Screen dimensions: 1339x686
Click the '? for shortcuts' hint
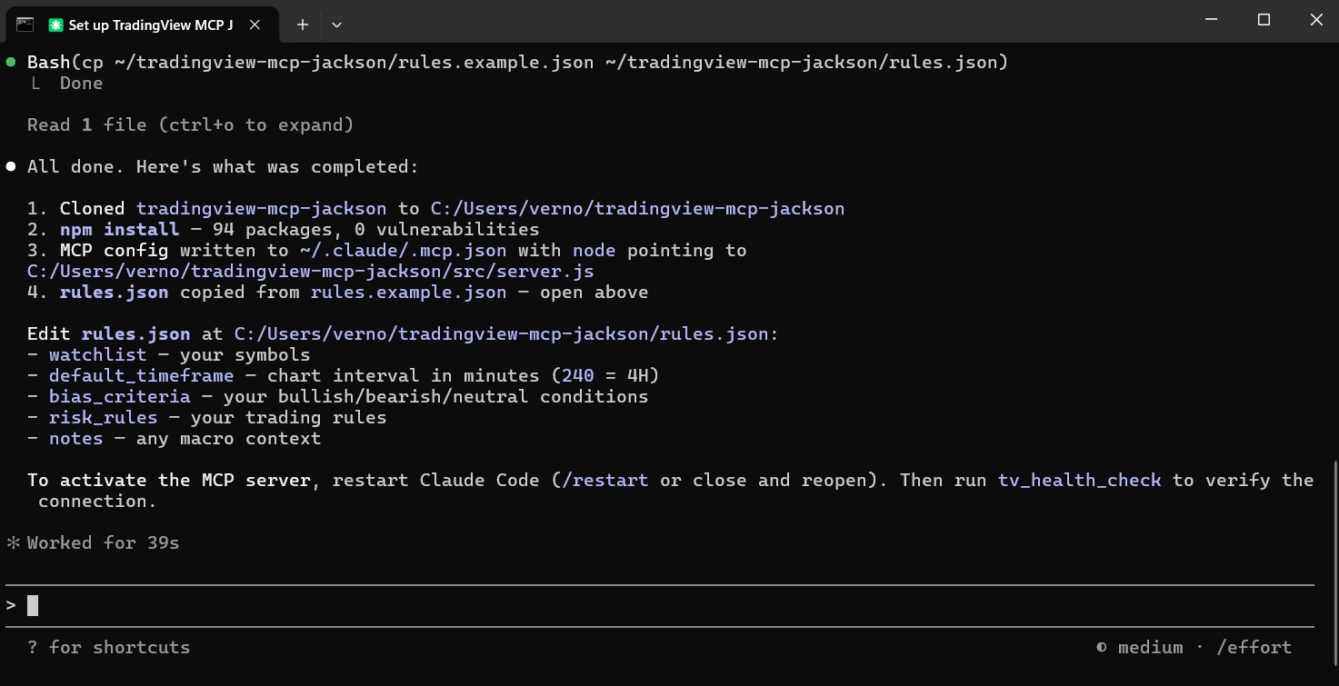[108, 647]
